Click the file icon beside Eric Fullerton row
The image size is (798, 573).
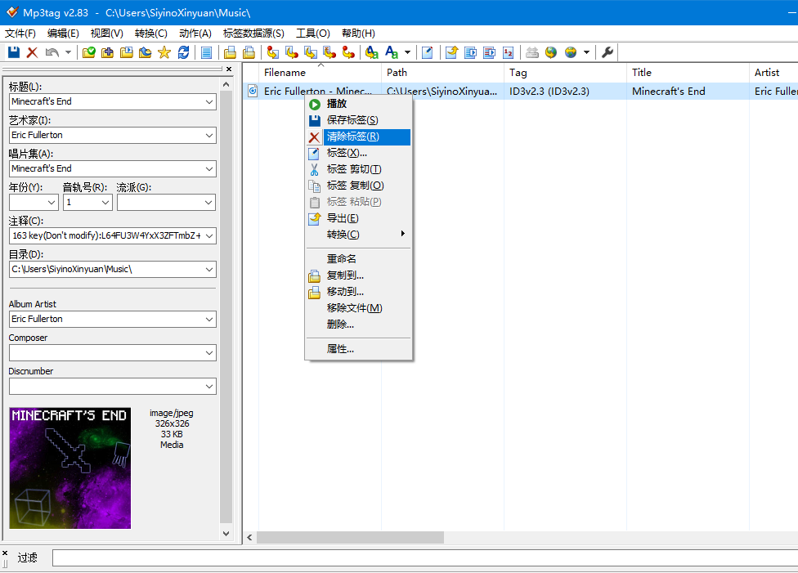click(253, 92)
